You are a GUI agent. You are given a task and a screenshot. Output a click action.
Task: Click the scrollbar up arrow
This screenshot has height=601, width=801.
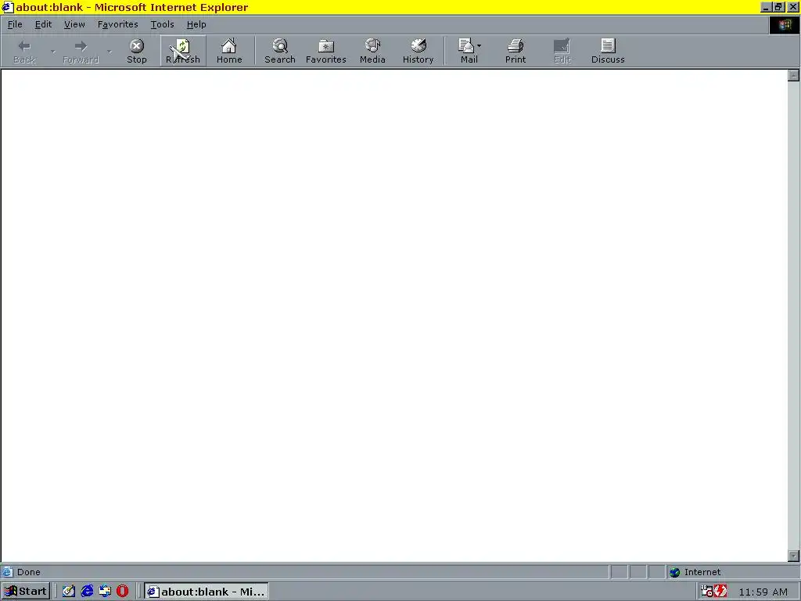pyautogui.click(x=793, y=76)
